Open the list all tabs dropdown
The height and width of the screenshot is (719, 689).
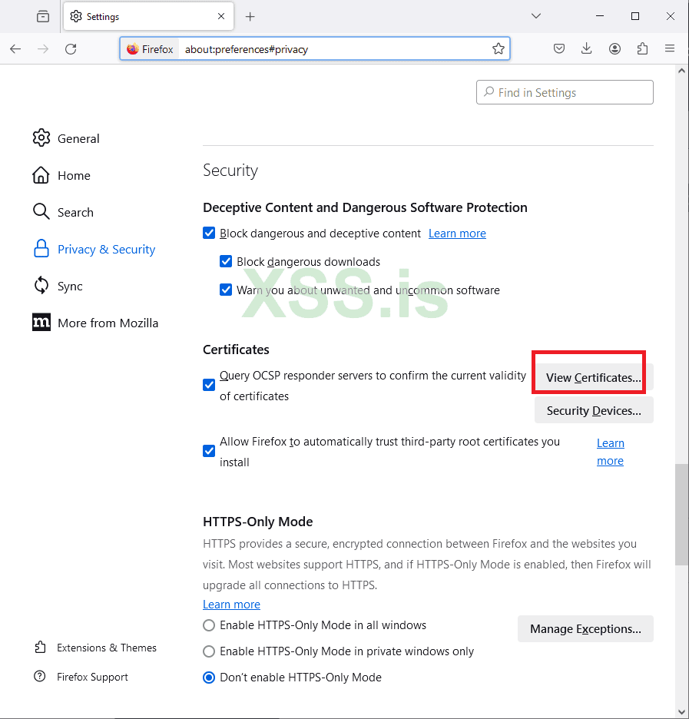[536, 16]
